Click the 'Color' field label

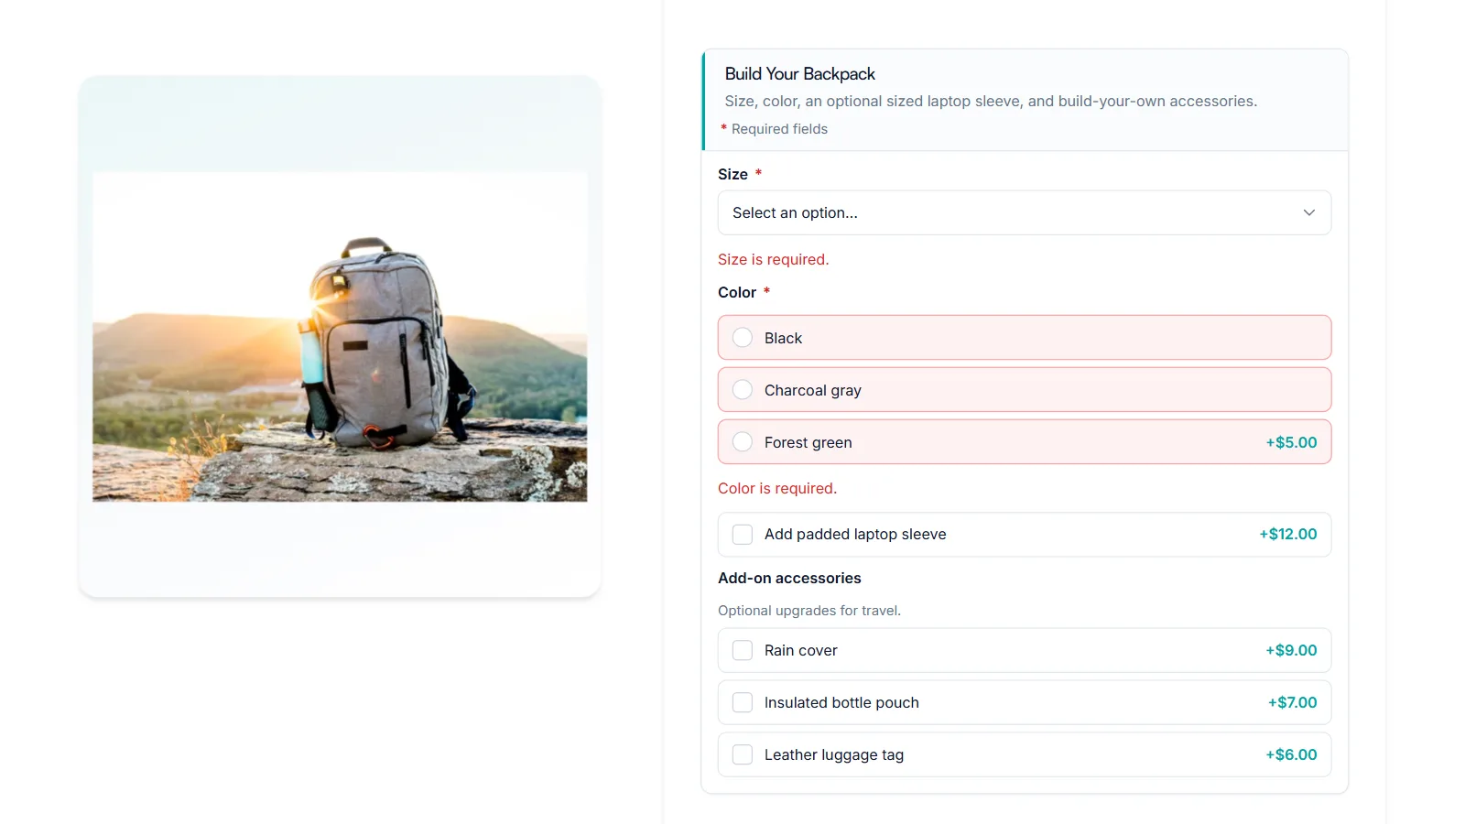[737, 292]
